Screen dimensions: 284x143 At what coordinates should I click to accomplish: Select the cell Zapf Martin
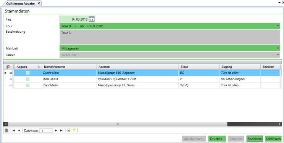click(x=69, y=85)
